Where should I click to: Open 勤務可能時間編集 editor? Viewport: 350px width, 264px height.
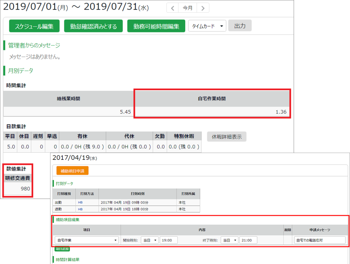156,26
